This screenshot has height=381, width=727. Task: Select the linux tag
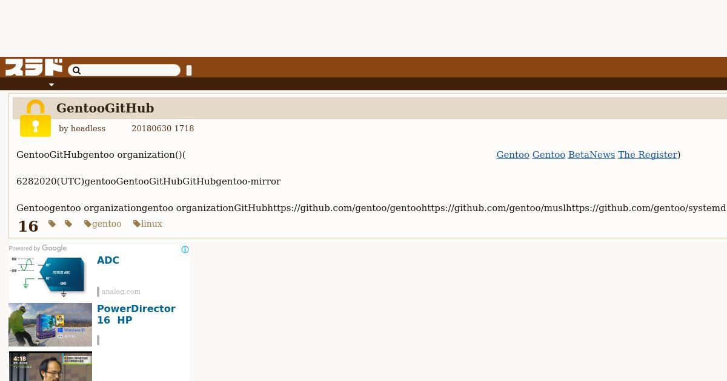148,224
